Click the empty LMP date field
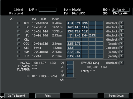This screenshot has width=133, height=99. (x=47, y=10)
